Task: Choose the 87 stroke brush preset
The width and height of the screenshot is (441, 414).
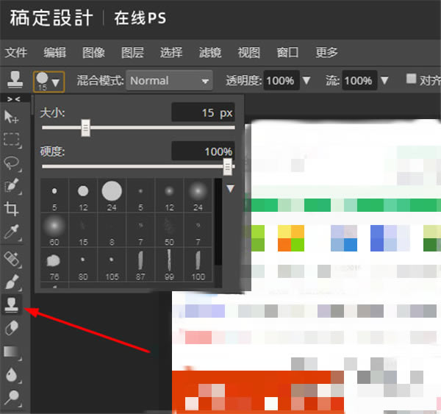Action: pyautogui.click(x=140, y=265)
